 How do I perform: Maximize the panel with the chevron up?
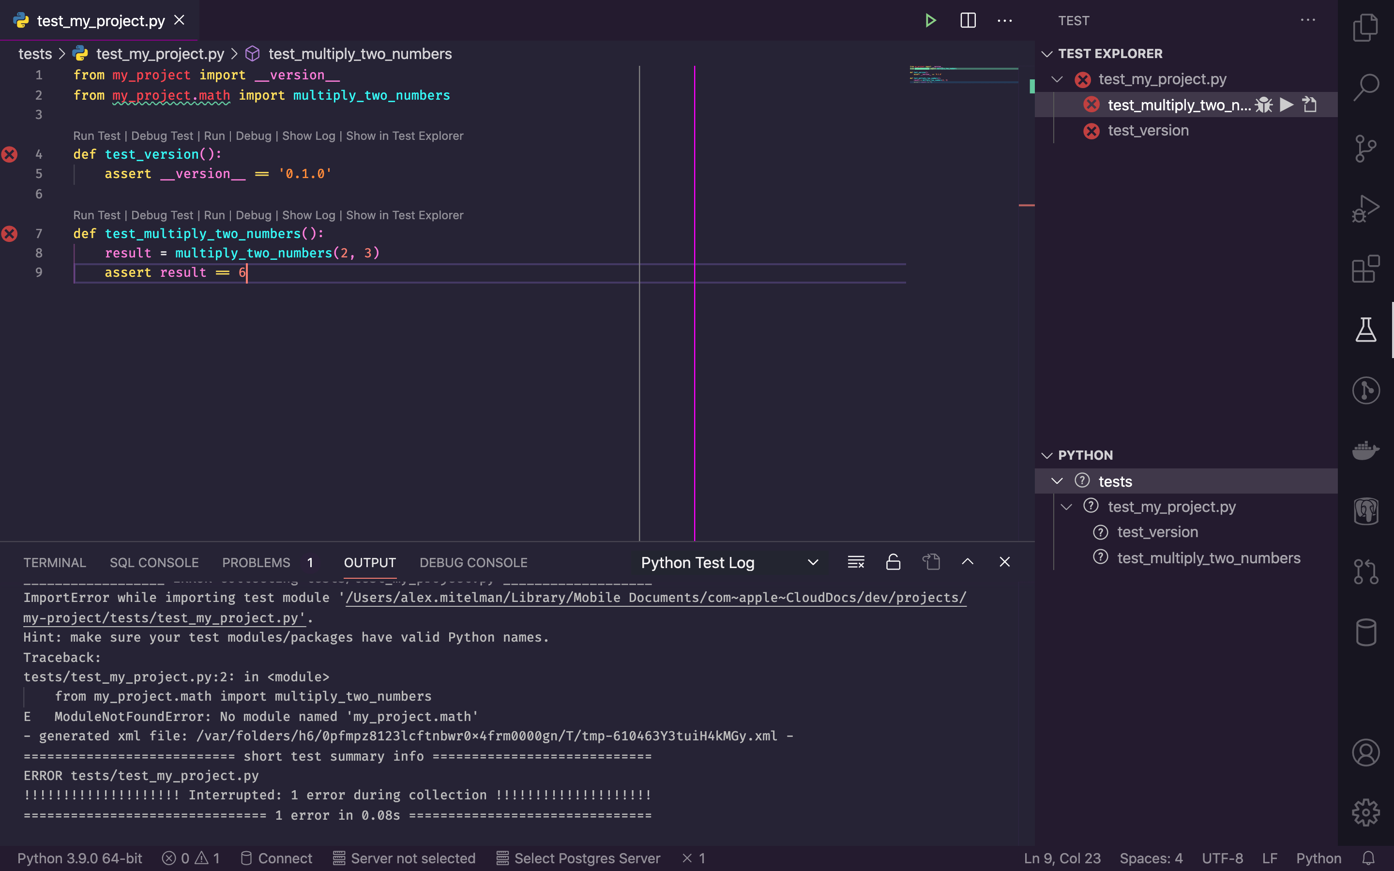point(968,562)
